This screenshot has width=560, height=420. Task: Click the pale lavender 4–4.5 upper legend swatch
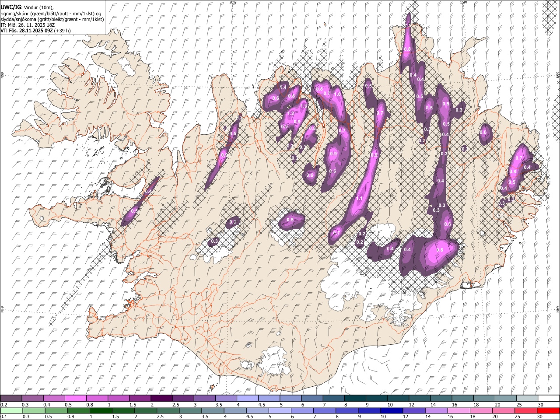248,398
